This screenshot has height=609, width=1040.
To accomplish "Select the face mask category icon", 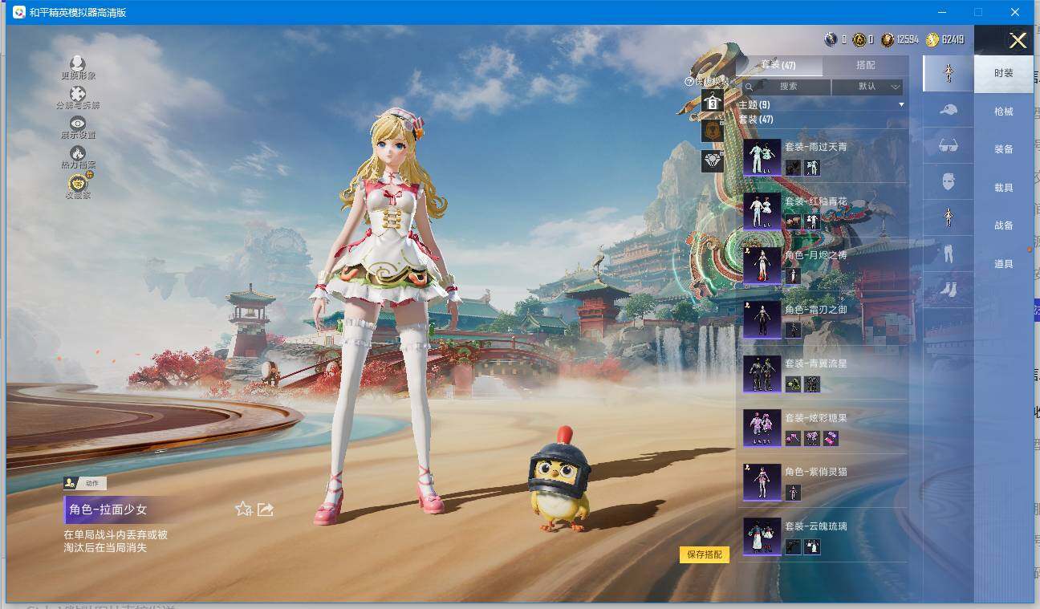I will [x=948, y=182].
